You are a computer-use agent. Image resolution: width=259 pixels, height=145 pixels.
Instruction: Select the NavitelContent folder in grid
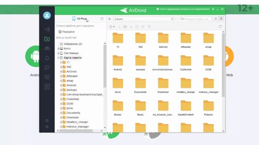(186, 108)
